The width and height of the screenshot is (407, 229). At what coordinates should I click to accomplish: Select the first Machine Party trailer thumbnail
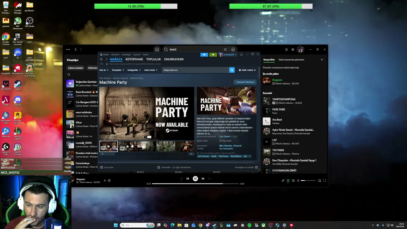click(x=108, y=146)
